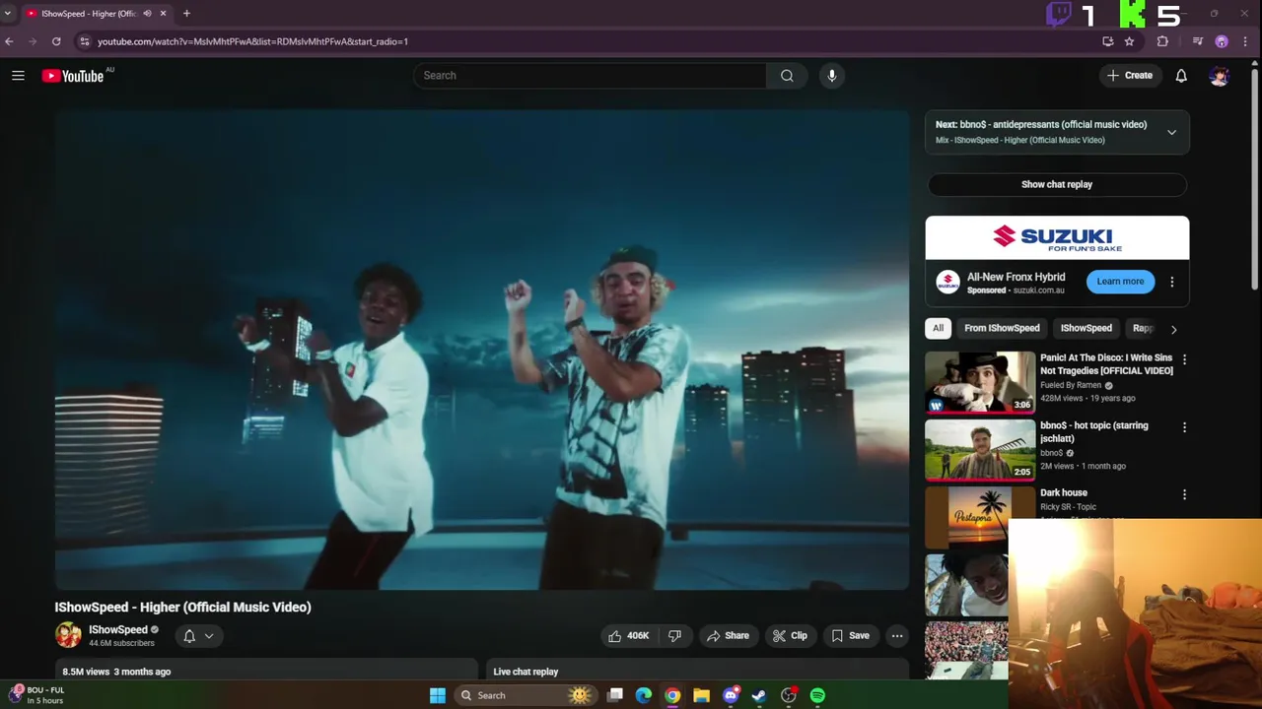The image size is (1262, 709).
Task: Click the video title below the player
Action: pos(183,608)
